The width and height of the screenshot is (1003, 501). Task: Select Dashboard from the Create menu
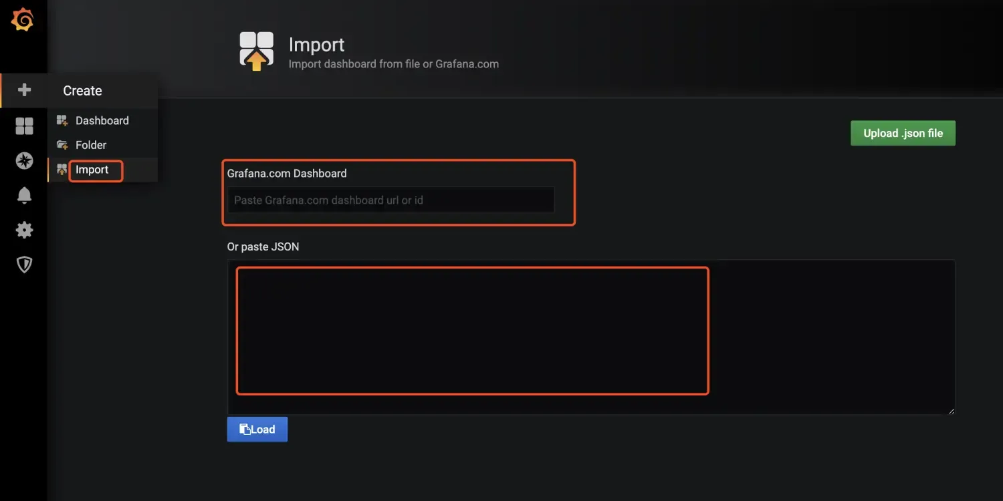[102, 121]
